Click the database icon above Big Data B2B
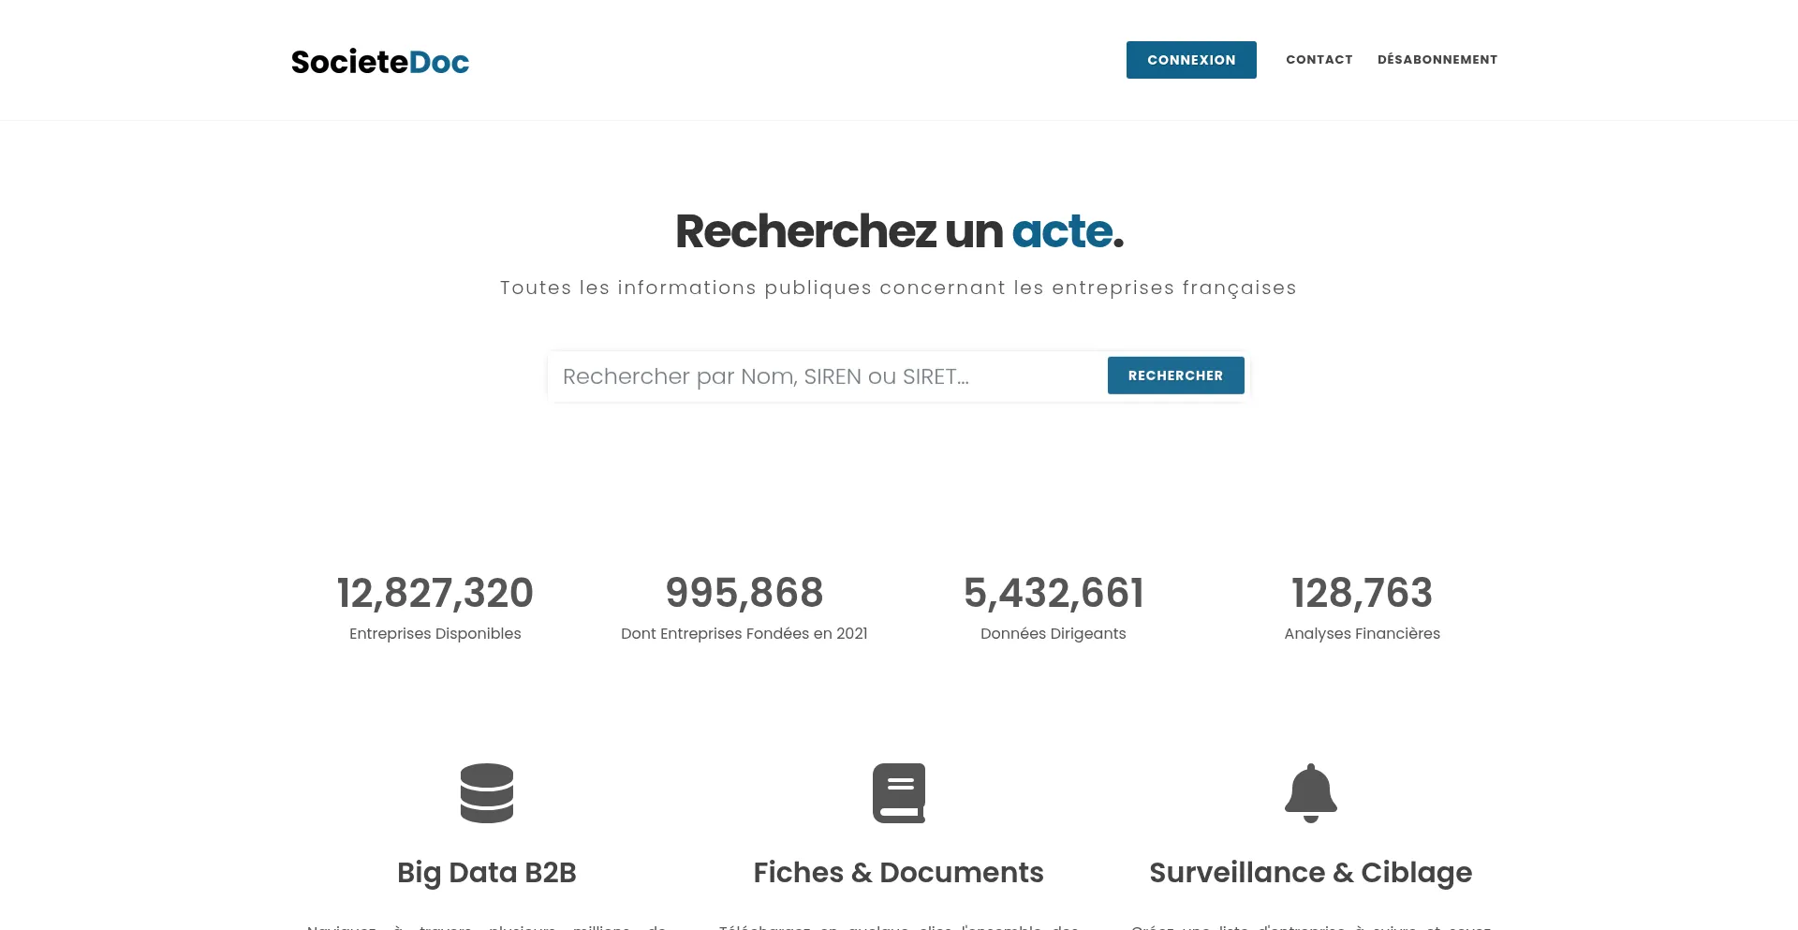Image resolution: width=1798 pixels, height=930 pixels. (486, 793)
